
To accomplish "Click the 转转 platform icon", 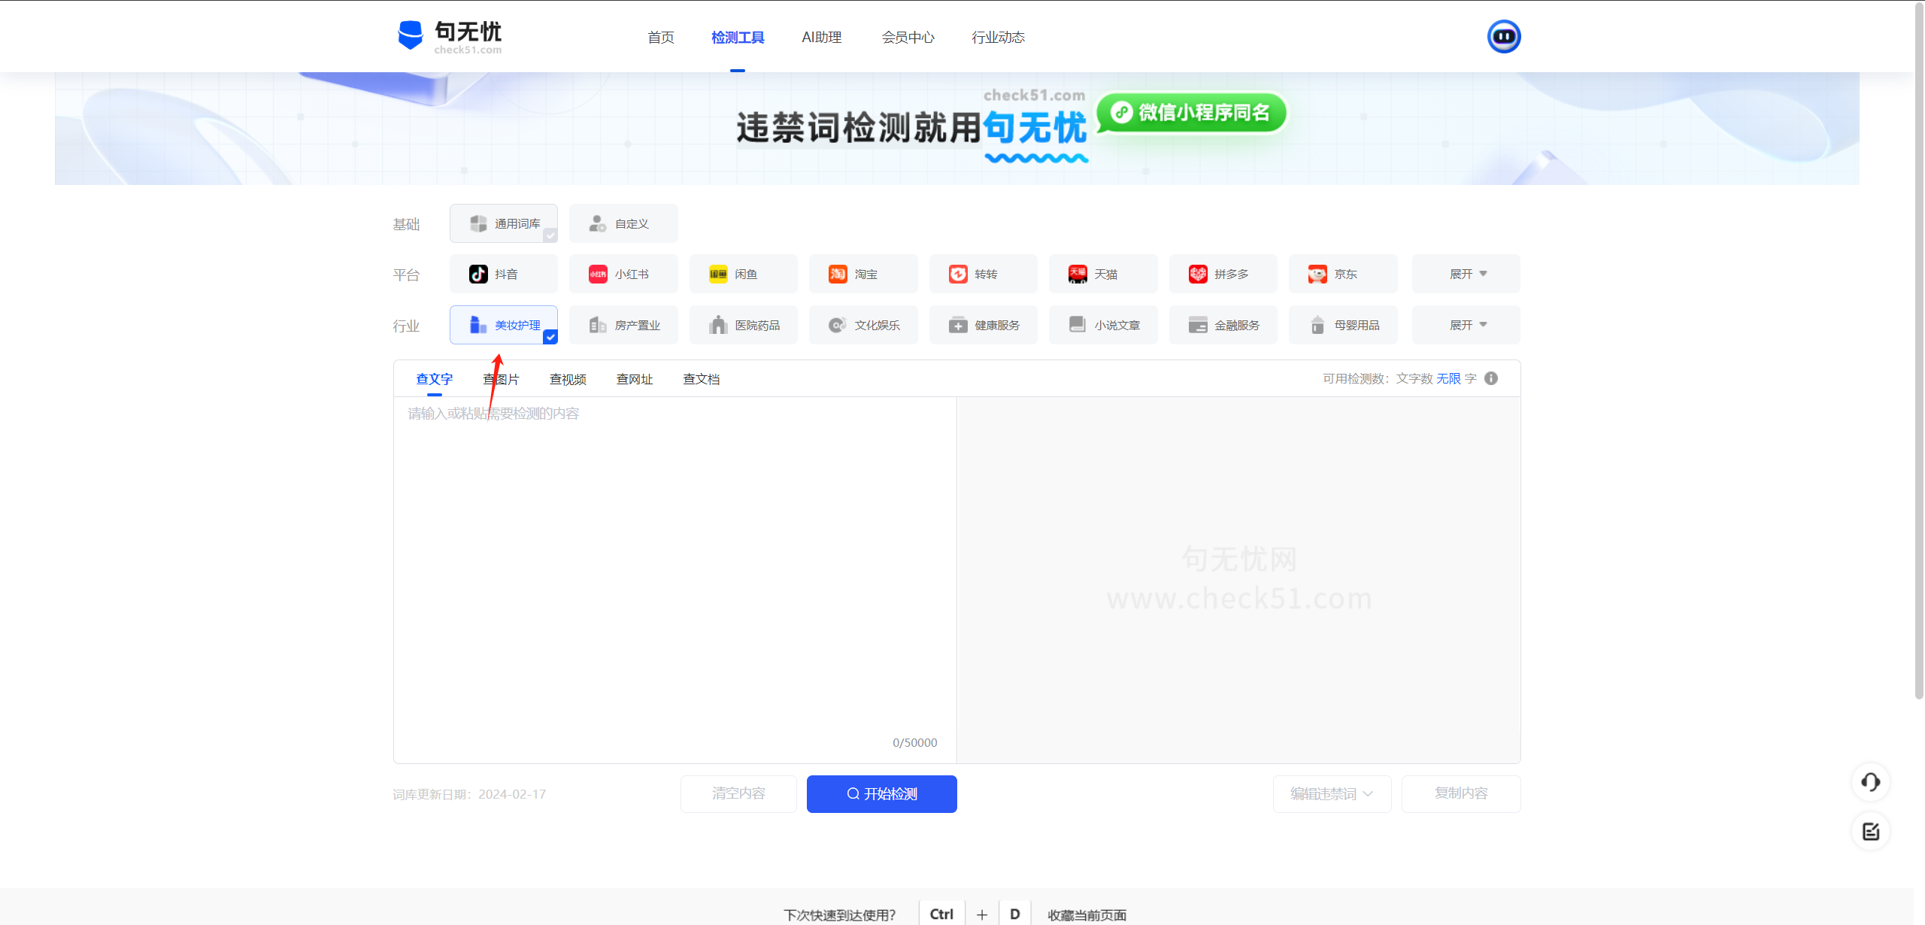I will (x=958, y=274).
